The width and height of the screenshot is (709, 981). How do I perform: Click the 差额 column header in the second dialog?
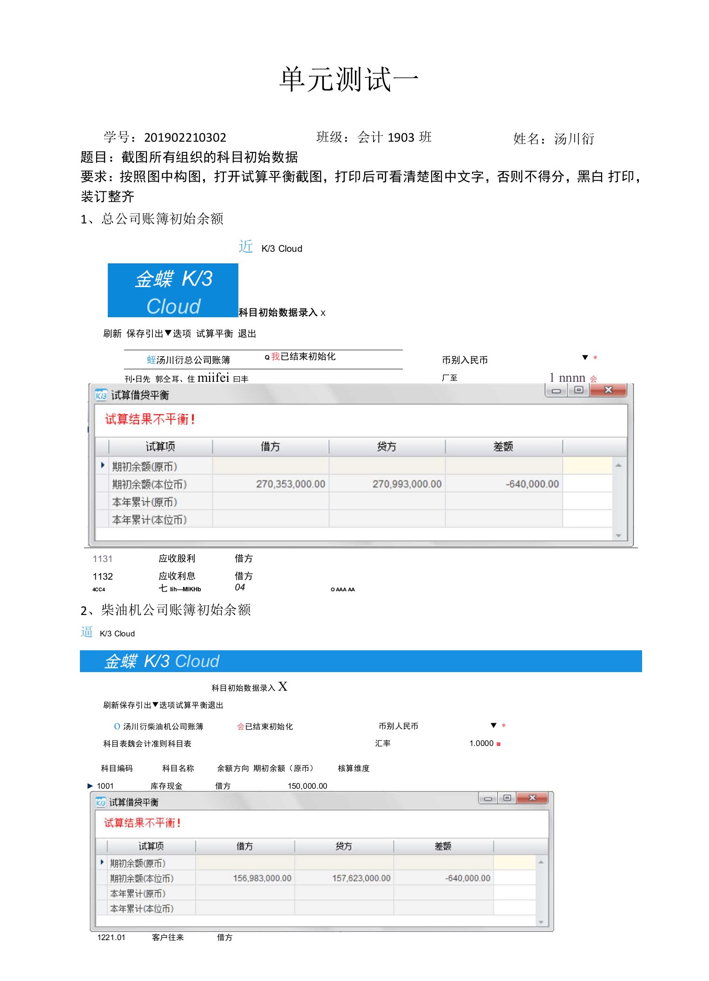pyautogui.click(x=443, y=846)
